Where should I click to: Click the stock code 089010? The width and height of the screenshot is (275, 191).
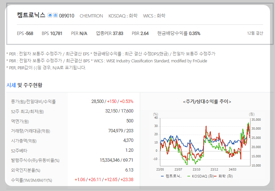(67, 16)
